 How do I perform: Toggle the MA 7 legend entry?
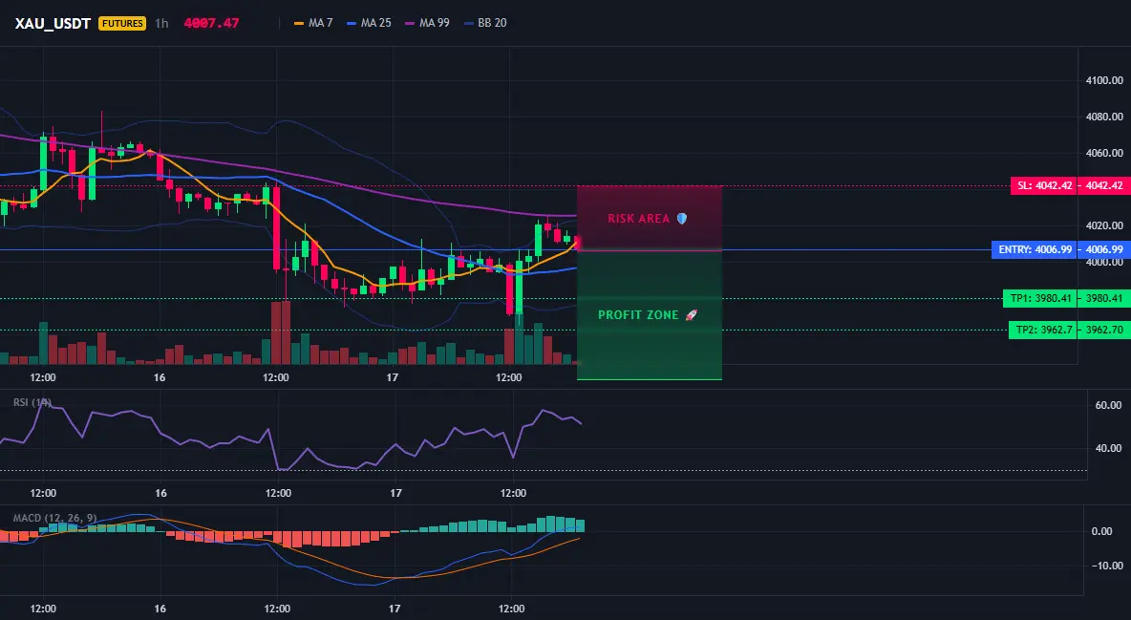click(313, 23)
